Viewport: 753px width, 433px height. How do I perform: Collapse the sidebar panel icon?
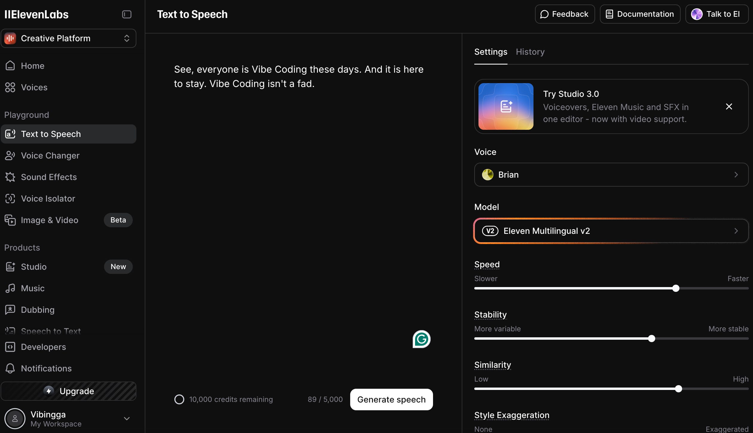pos(127,14)
